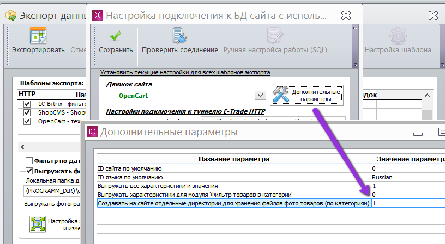Select 'Фильтр товаров в категории' parameter row

point(234,195)
